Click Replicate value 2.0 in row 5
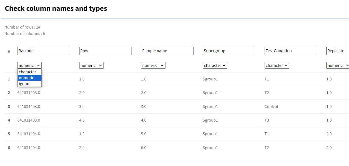This screenshot has height=166, width=349. [x=329, y=134]
